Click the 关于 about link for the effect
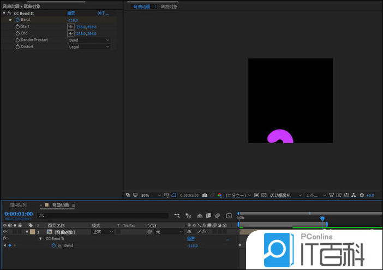This screenshot has height=270, width=383. point(102,13)
